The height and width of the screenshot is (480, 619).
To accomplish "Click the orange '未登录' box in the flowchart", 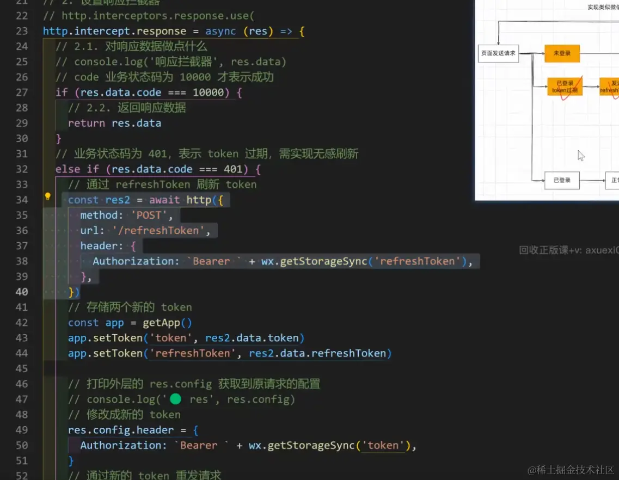I will [562, 53].
